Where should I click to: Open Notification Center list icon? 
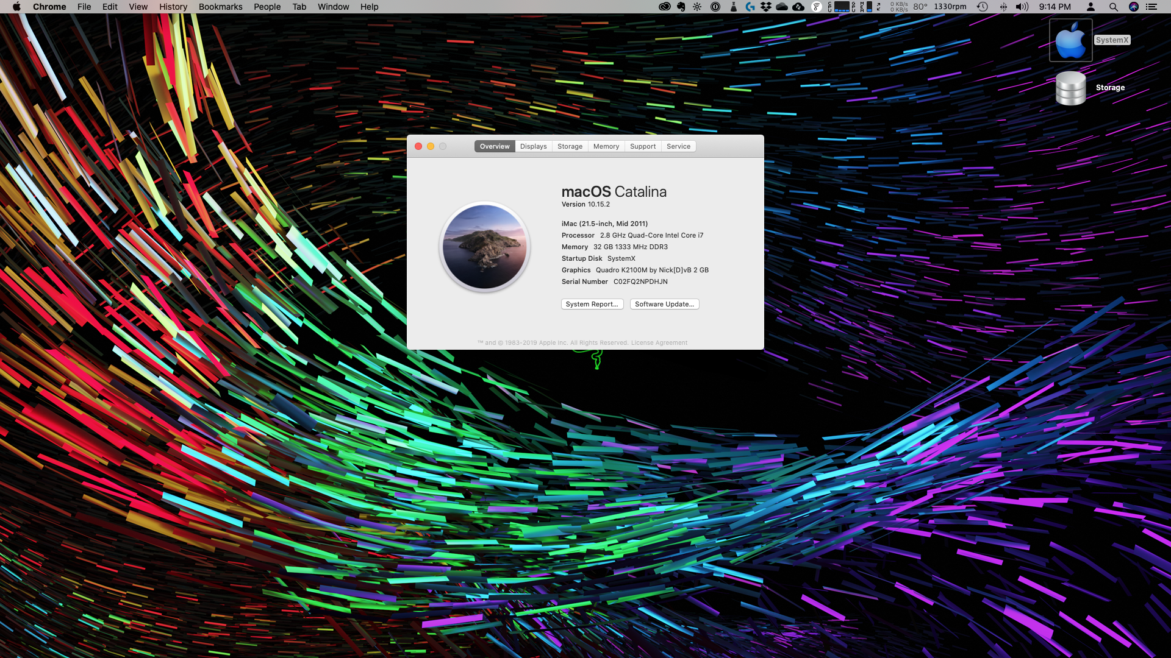[1151, 7]
